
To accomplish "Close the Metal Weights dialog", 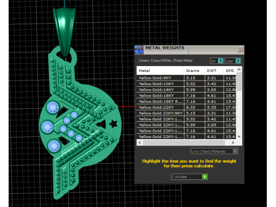I will pyautogui.click(x=240, y=49).
